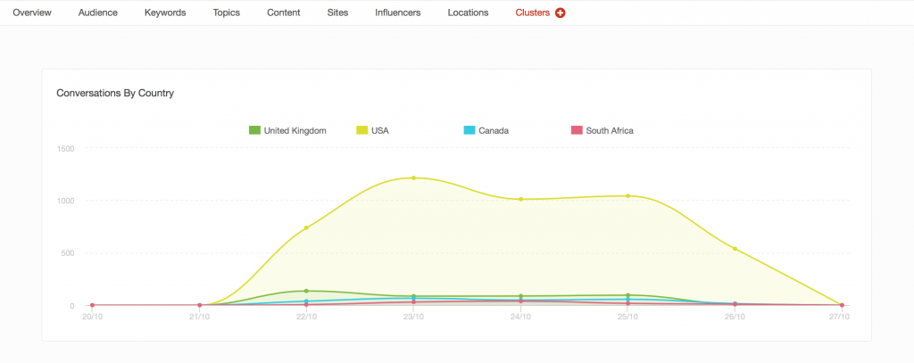The width and height of the screenshot is (914, 363).
Task: Select the Topics tab
Action: pos(227,13)
